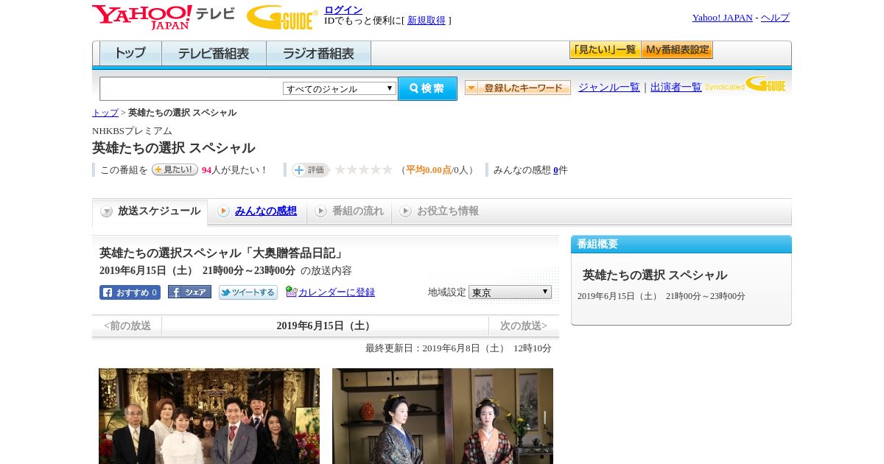Screen dimensions: 884x464
Task: Select 番組の流れ tab
Action: (349, 211)
